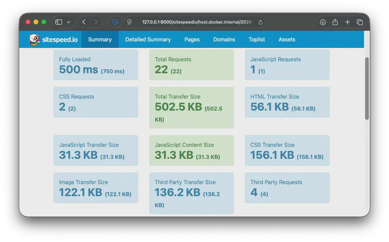Reload the page with the refresh icon
The image size is (389, 242).
click(261, 22)
